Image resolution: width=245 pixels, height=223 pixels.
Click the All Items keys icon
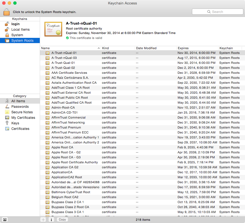tap(7, 101)
